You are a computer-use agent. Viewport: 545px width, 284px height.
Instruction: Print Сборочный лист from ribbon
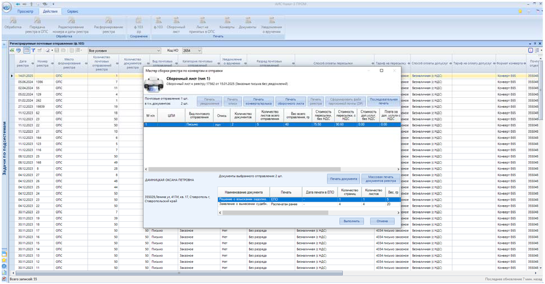coord(176,22)
